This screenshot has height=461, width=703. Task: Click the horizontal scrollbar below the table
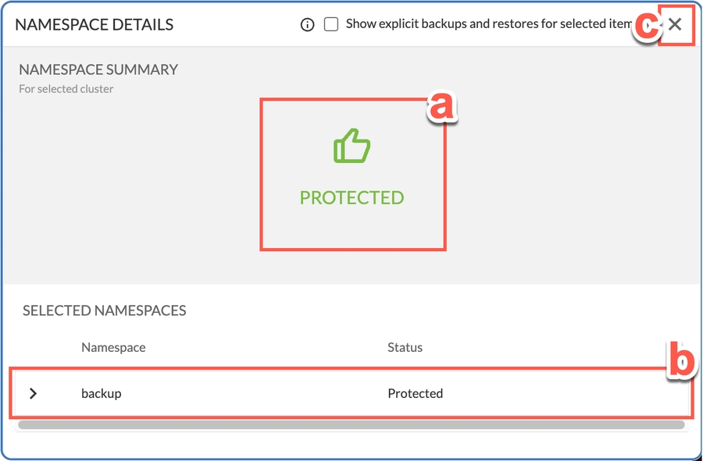[x=351, y=425]
